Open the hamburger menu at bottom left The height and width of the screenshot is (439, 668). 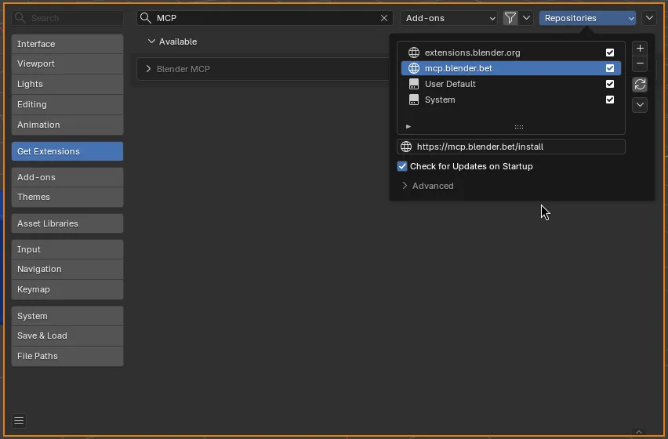19,421
